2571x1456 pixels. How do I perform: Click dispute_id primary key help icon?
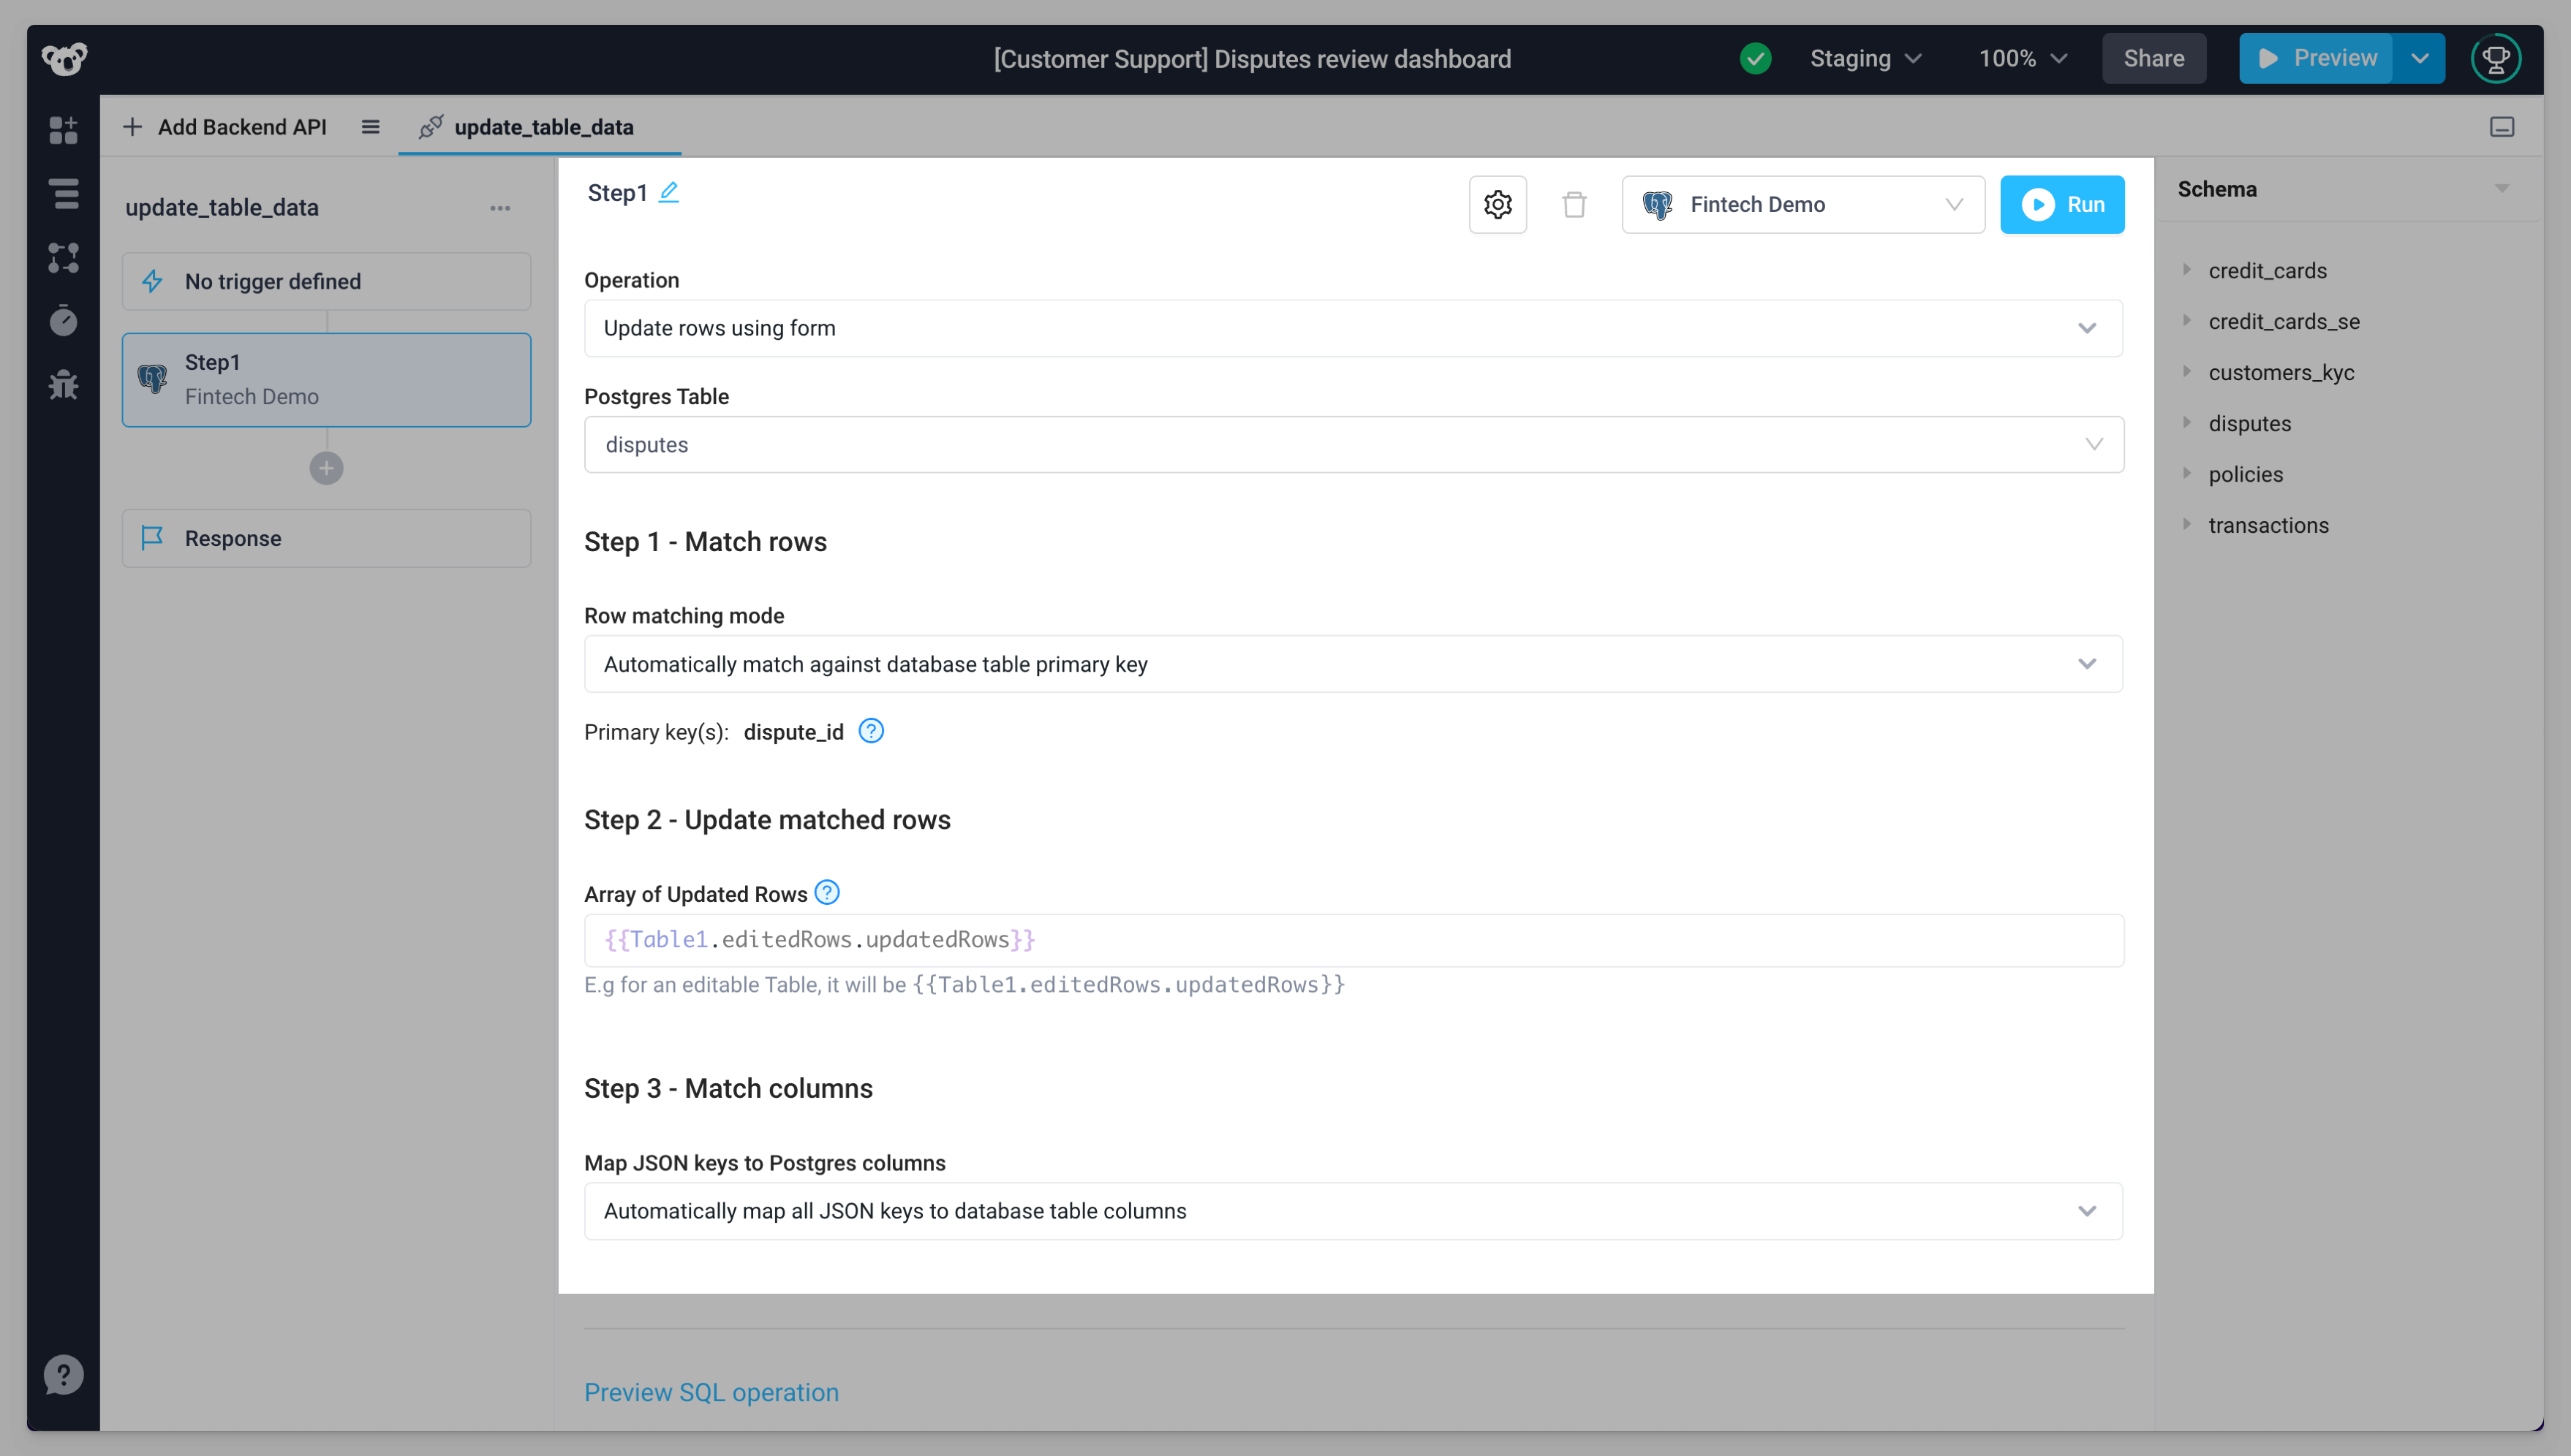pos(870,731)
